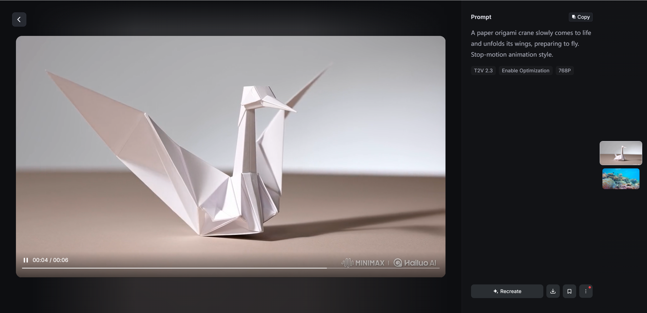Pause the origami crane video
The image size is (647, 313).
click(26, 260)
